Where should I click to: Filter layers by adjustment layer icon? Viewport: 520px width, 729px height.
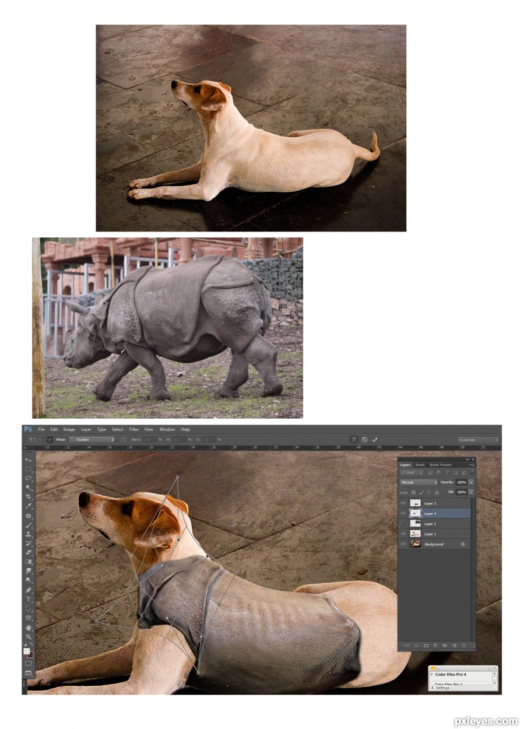[438, 472]
